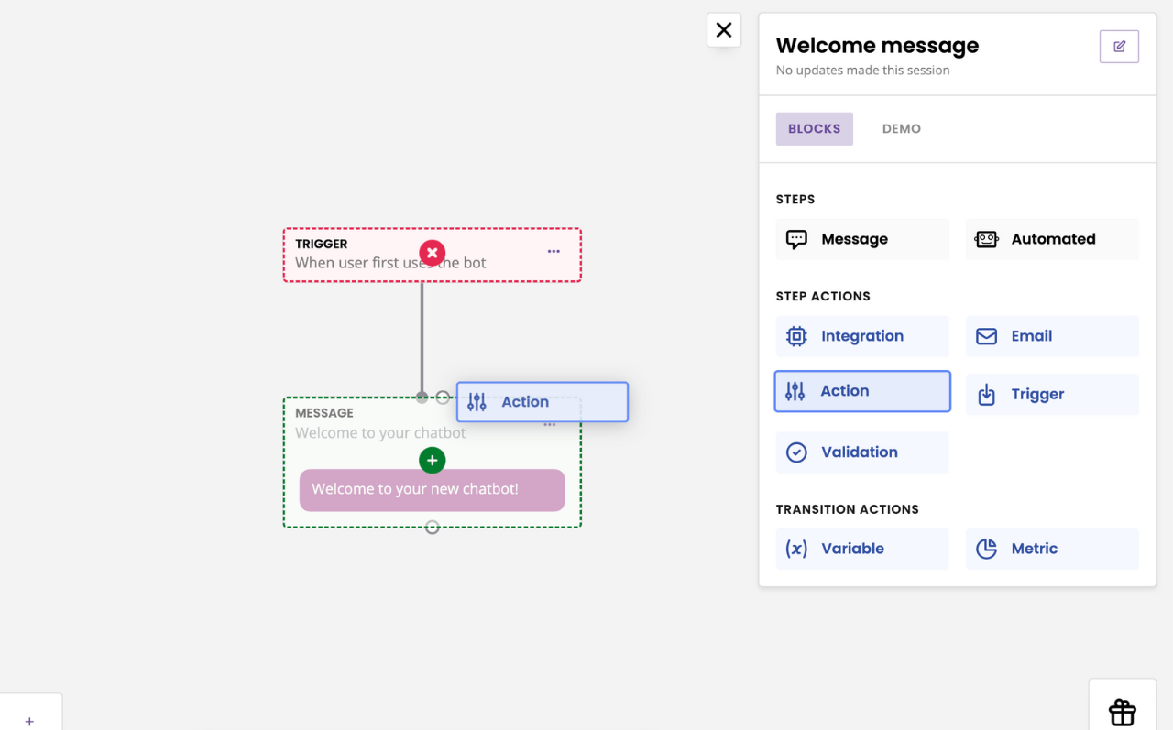The width and height of the screenshot is (1173, 730).
Task: Select the Blocks tab
Action: (x=814, y=129)
